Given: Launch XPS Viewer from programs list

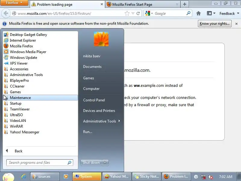Looking at the screenshot, I should click(x=40, y=63).
